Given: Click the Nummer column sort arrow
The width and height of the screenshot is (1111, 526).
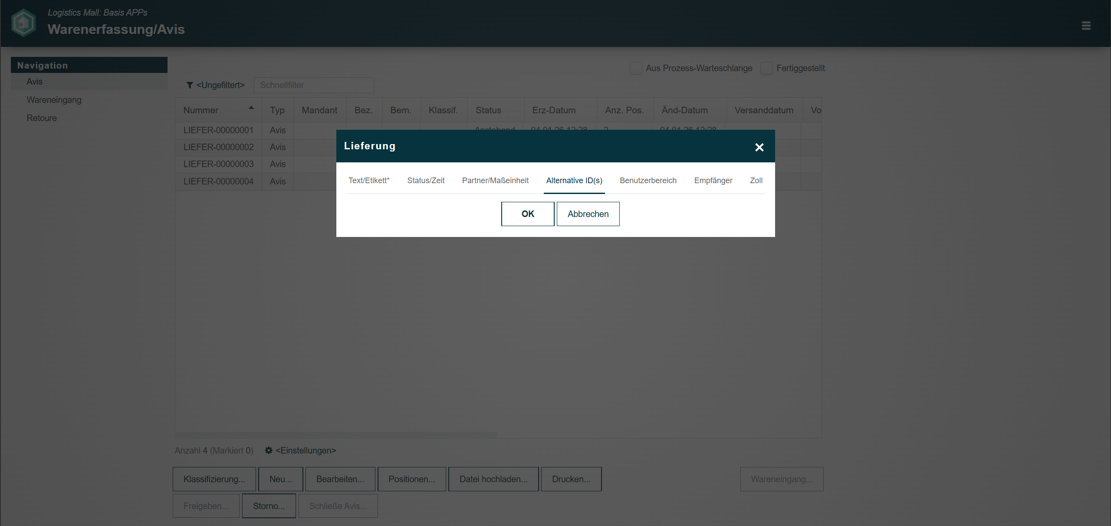Looking at the screenshot, I should click(x=251, y=108).
